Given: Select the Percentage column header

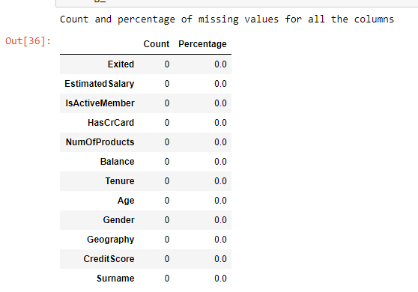Looking at the screenshot, I should click(202, 44).
